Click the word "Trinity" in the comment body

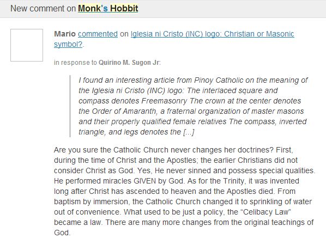point(233,181)
